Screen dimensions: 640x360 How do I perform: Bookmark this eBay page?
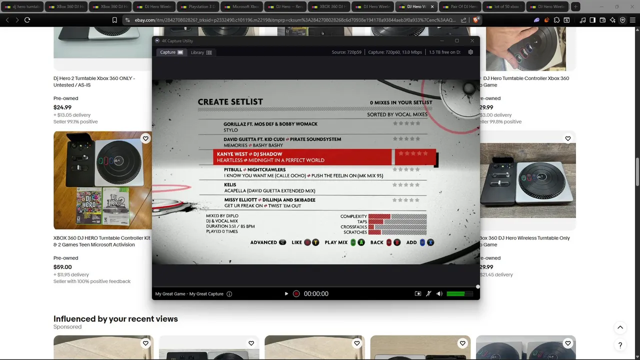[114, 20]
